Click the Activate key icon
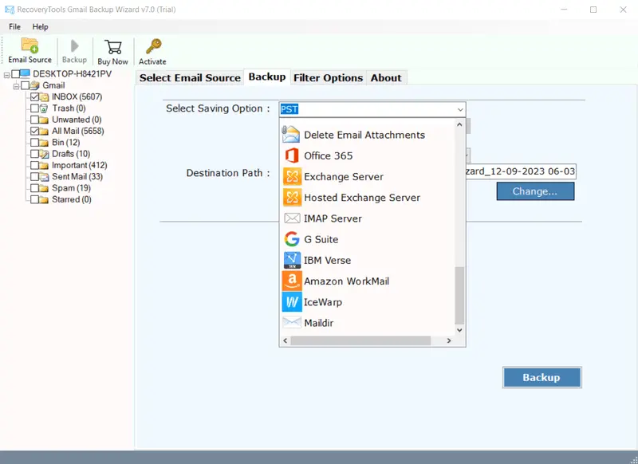The image size is (638, 464). pos(152,46)
